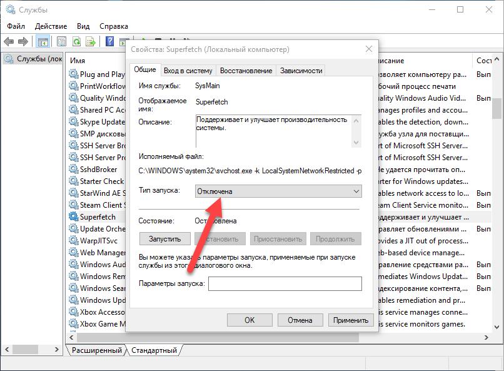Viewport: 504px width, 371px height.
Task: Open the Вид menu
Action: click(83, 26)
